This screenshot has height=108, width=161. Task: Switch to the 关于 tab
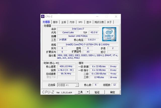point(109,22)
